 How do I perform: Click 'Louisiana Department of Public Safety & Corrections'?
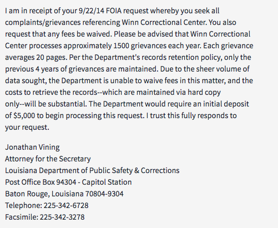92,170
